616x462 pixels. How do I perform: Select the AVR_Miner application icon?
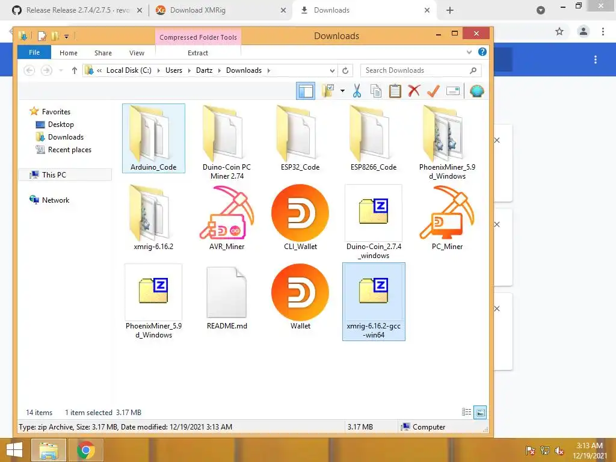(x=227, y=218)
